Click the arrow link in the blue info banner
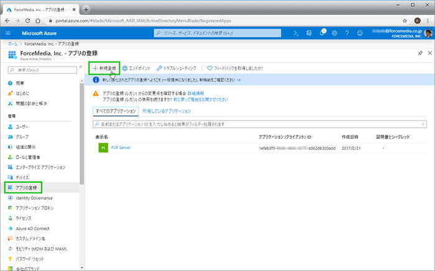 [238, 80]
